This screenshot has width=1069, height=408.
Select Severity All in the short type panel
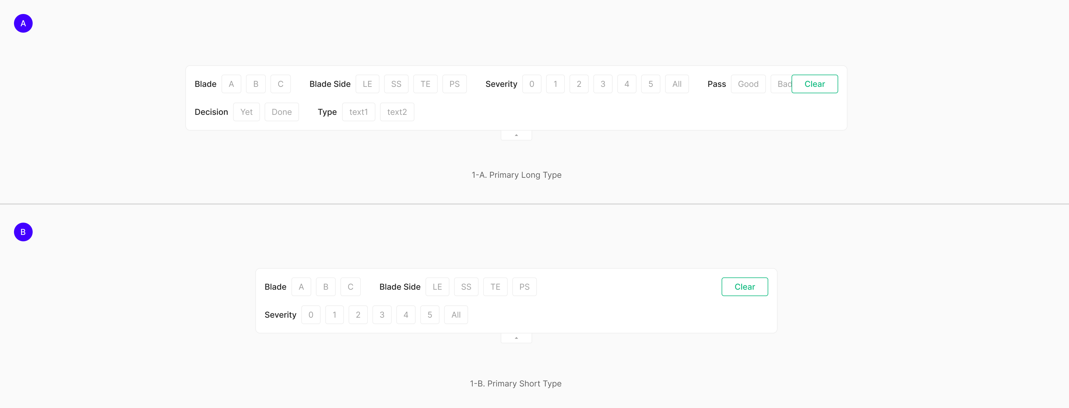456,315
